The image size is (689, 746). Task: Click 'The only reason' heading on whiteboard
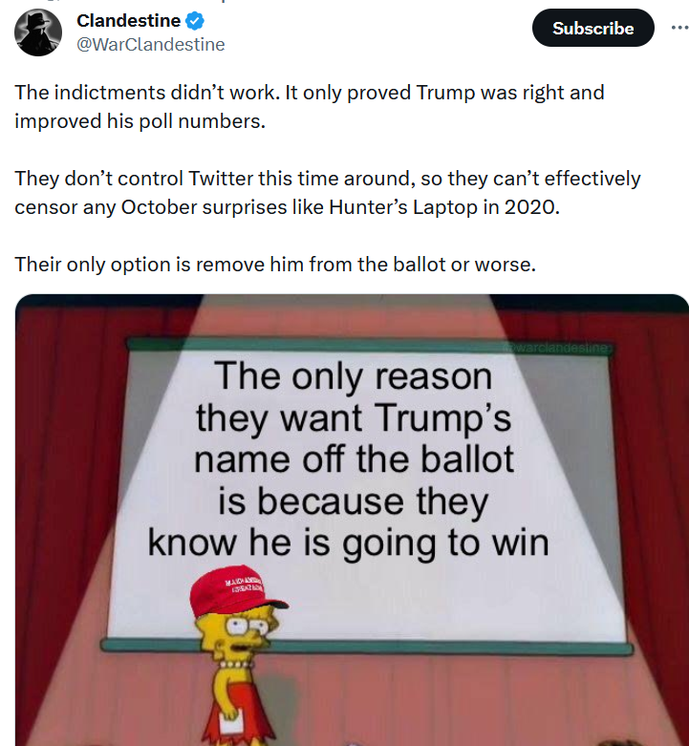353,376
